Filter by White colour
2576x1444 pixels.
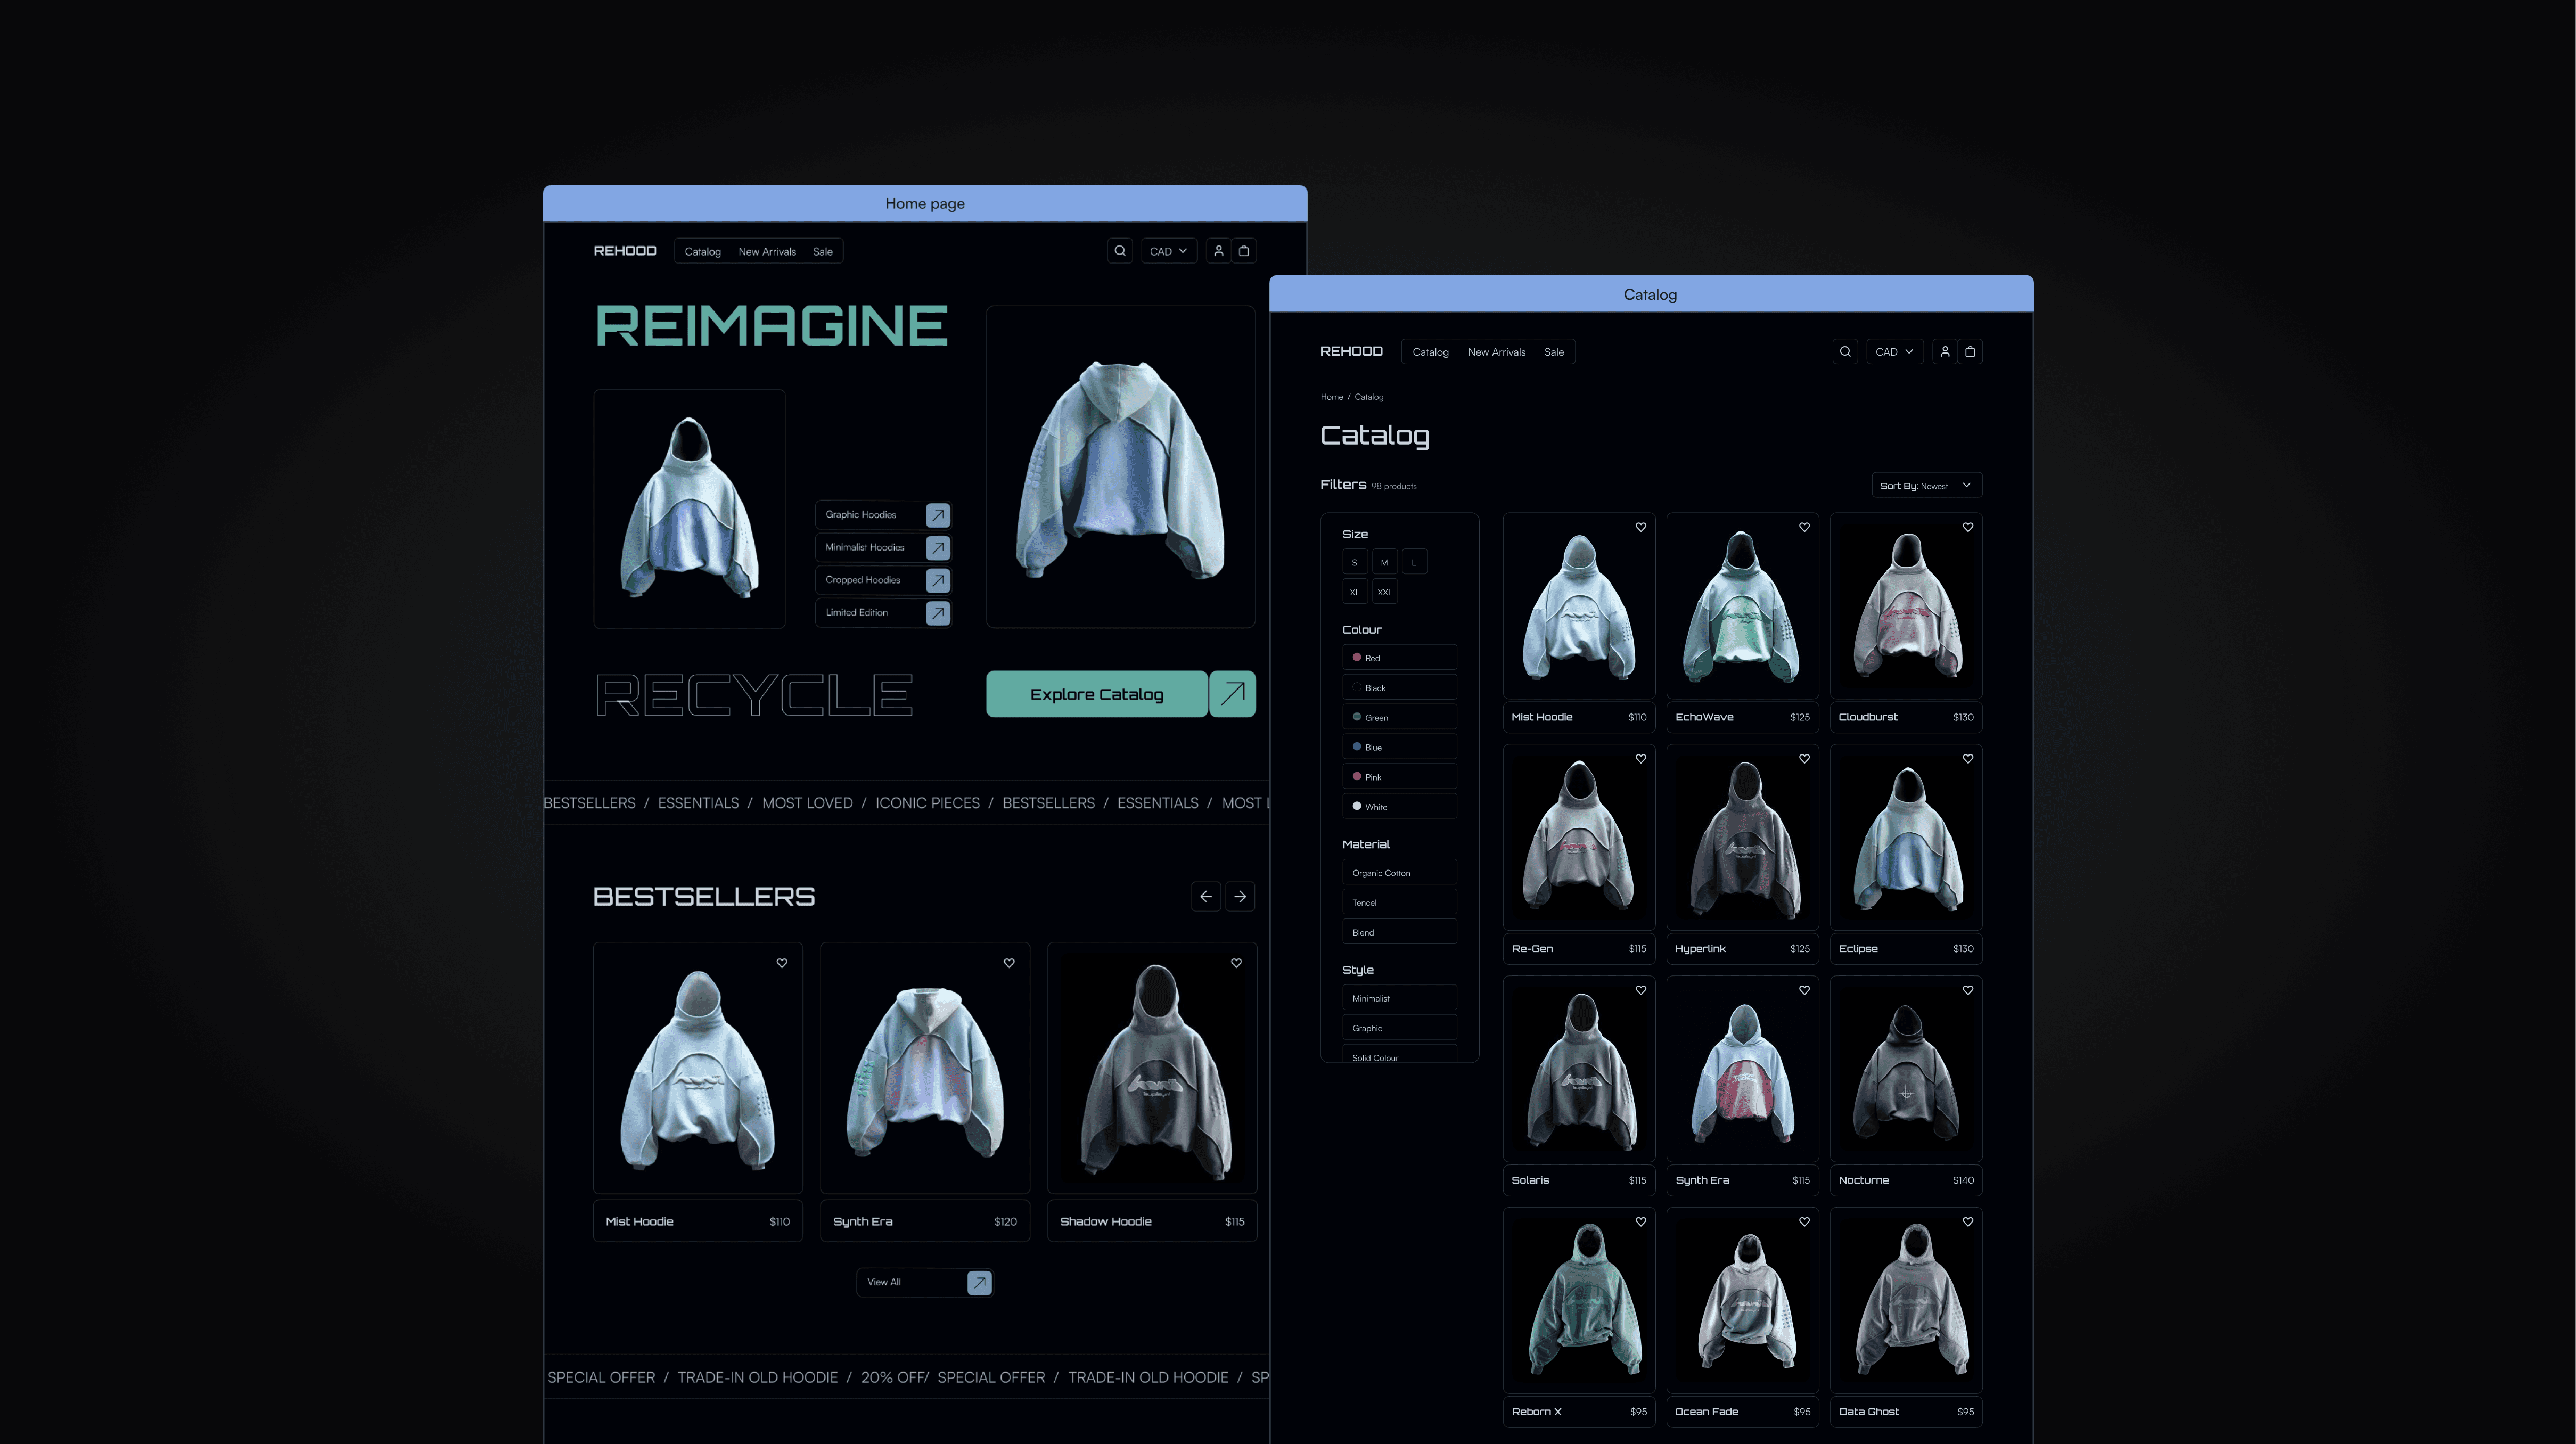[1399, 807]
